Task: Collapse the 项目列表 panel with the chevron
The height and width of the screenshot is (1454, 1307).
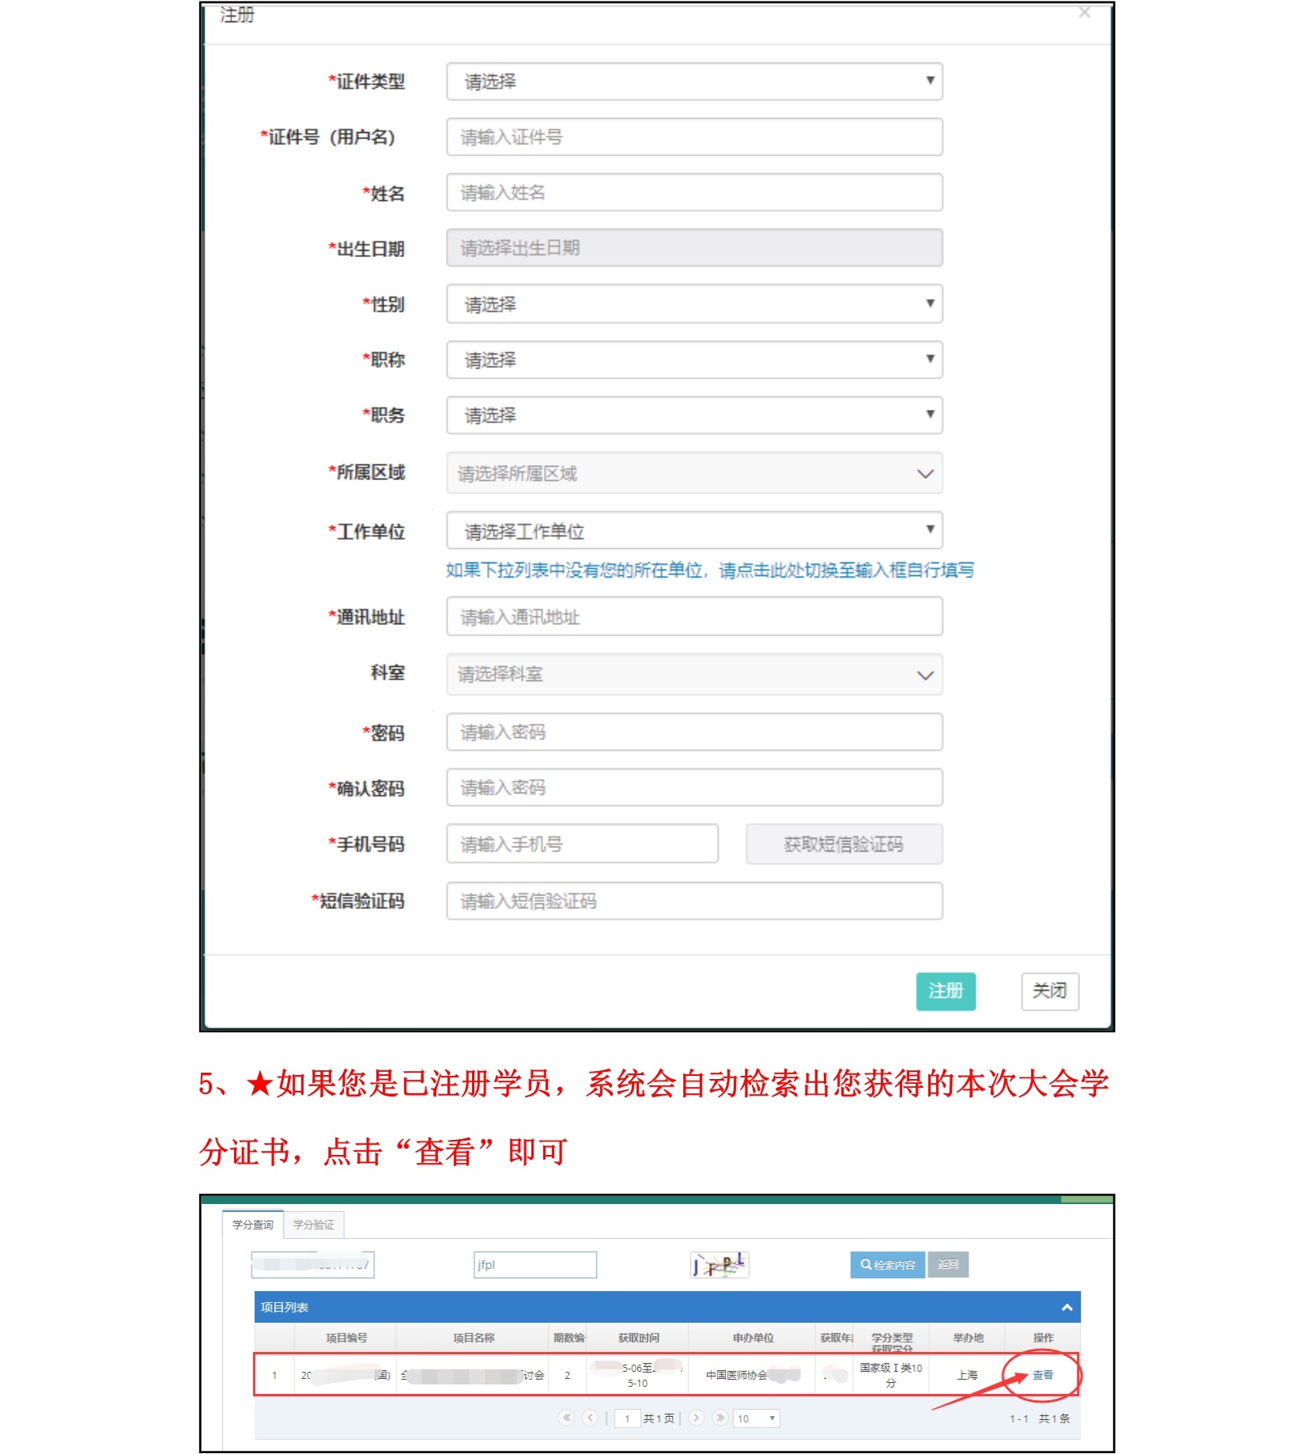Action: [1067, 1308]
